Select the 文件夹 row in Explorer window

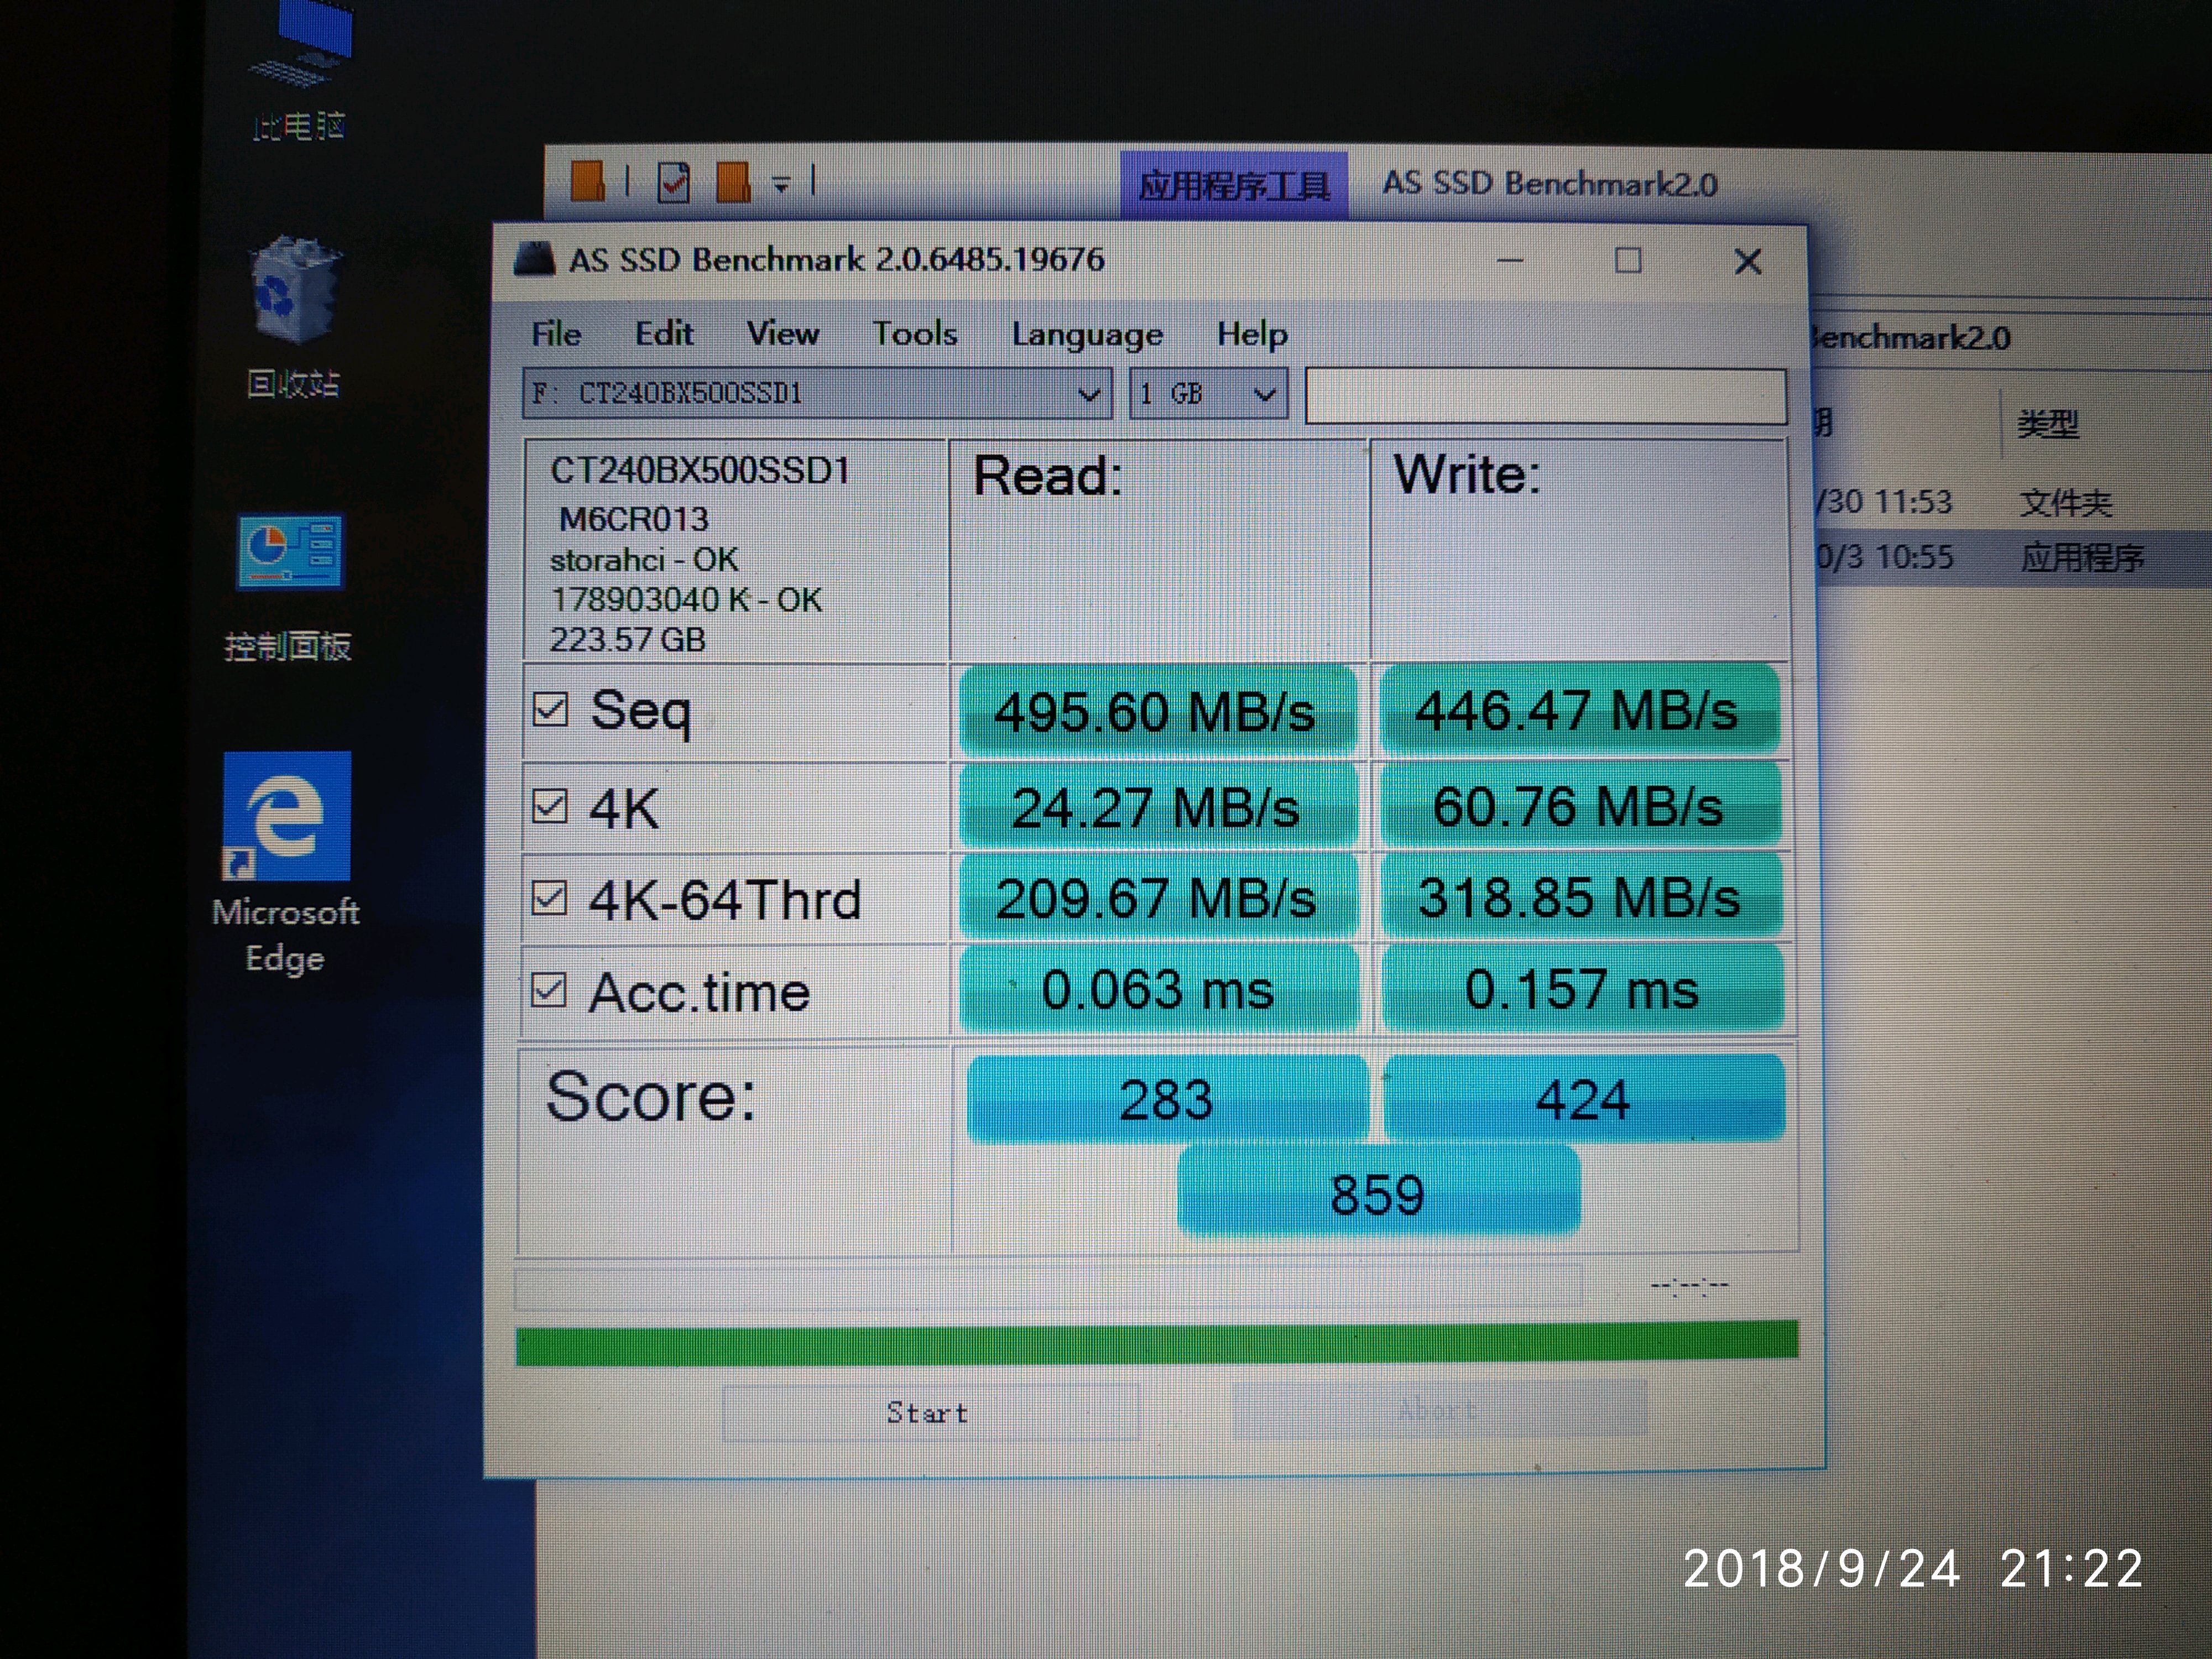pyautogui.click(x=2012, y=501)
